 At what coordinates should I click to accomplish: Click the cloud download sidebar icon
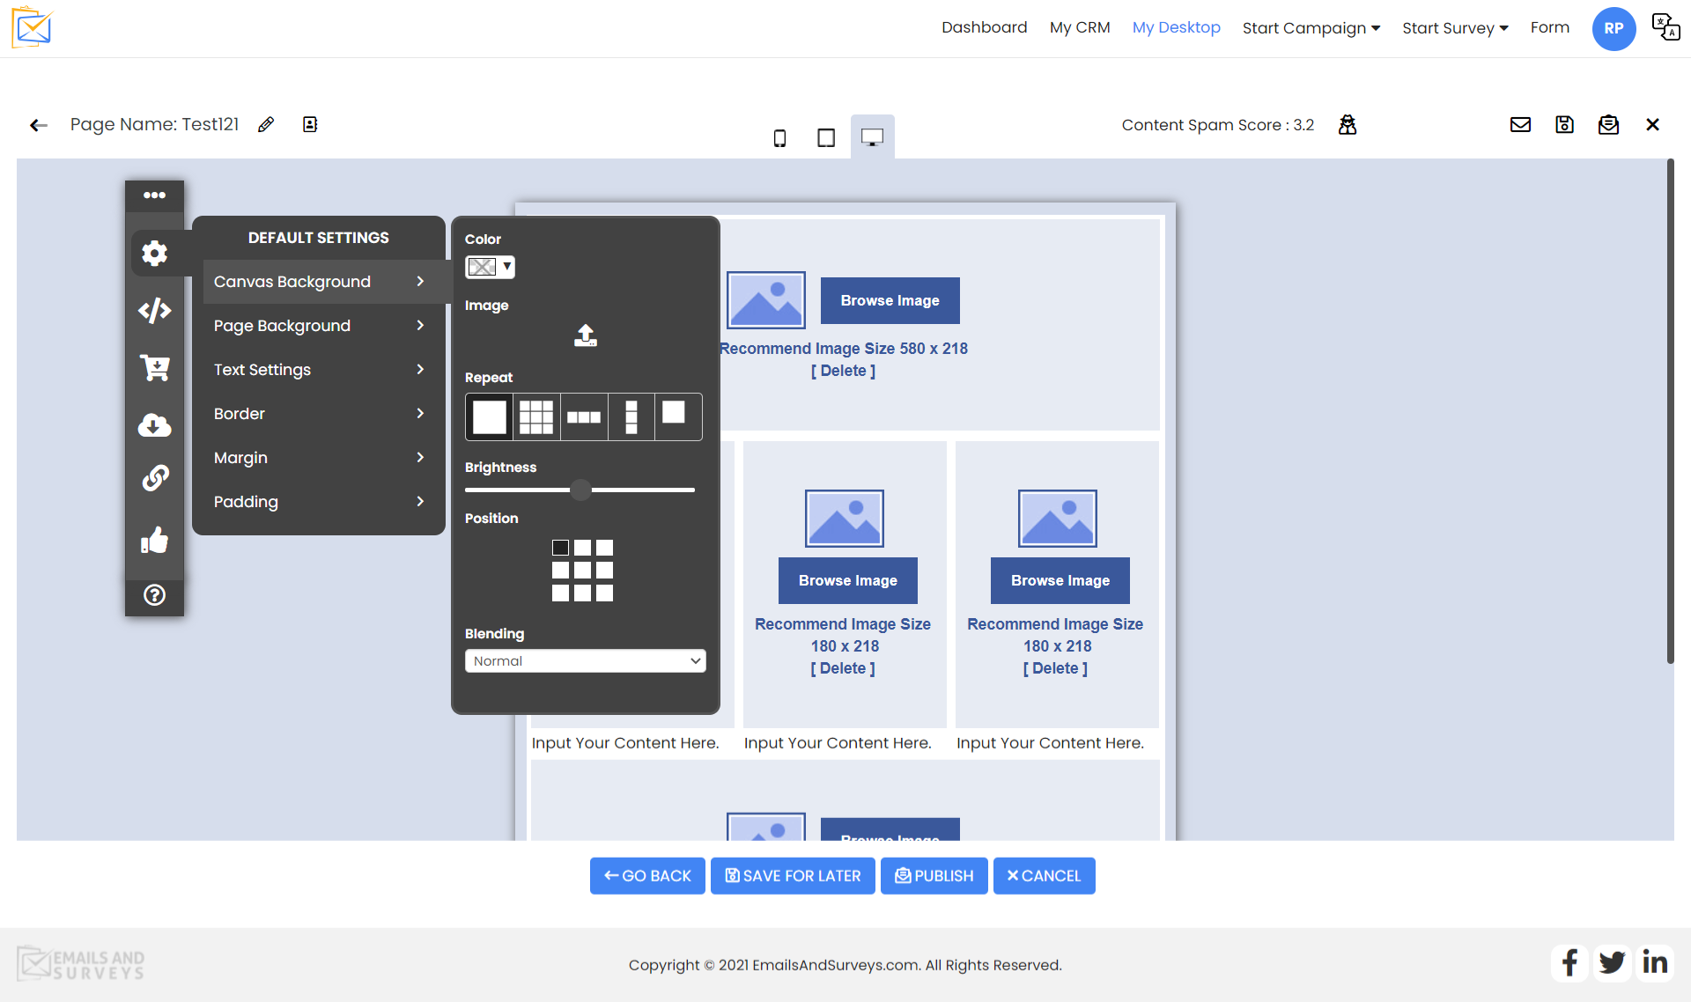tap(154, 425)
